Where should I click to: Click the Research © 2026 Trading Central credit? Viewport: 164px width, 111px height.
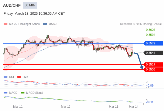tap(141, 24)
